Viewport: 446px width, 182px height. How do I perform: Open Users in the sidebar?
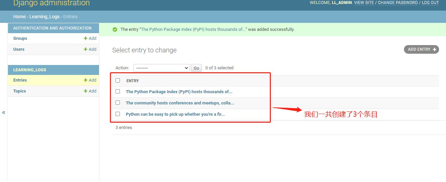[x=19, y=49]
